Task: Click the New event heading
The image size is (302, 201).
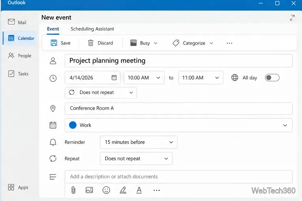Action: pos(56,17)
